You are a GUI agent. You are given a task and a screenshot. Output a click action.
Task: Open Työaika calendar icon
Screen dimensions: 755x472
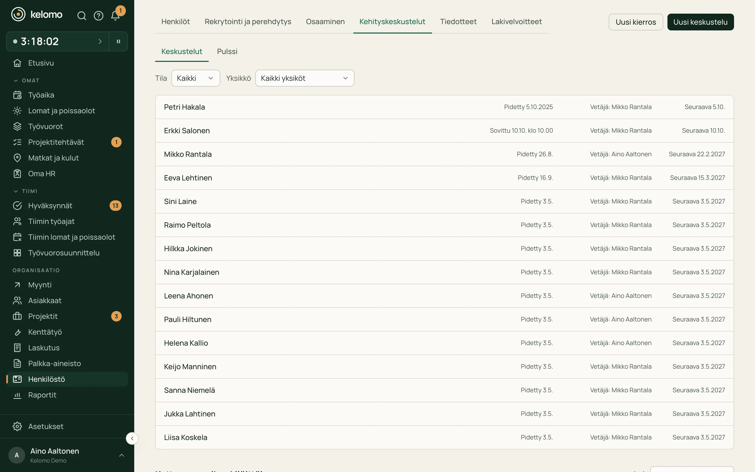click(x=18, y=95)
